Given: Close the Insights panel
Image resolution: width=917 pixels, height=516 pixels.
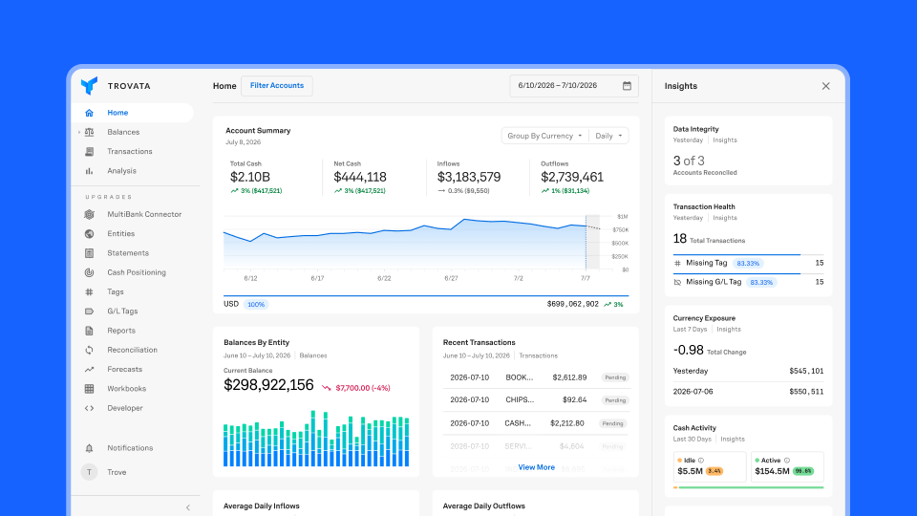Looking at the screenshot, I should [x=825, y=86].
